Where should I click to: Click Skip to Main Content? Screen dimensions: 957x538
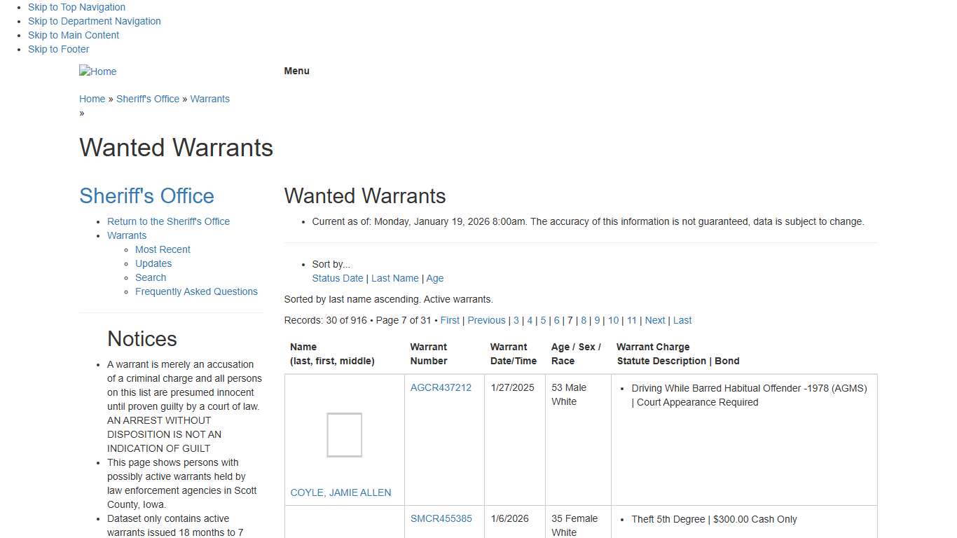coord(74,35)
